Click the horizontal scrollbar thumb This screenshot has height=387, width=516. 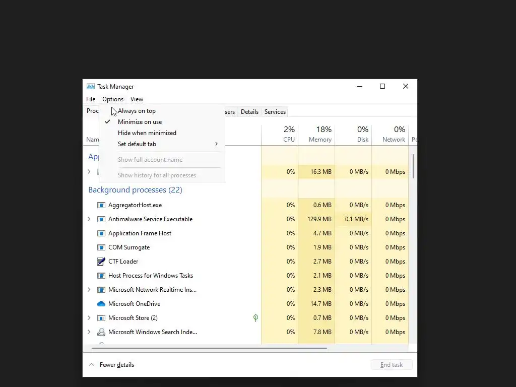tap(209, 348)
